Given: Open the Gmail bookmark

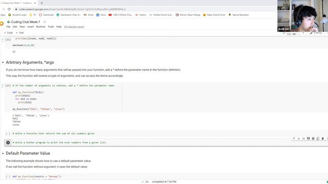Looking at the screenshot, I should point(89,15).
